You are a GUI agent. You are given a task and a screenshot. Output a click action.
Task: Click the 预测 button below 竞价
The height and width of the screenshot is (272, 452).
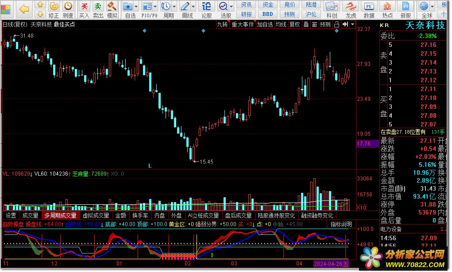click(290, 14)
